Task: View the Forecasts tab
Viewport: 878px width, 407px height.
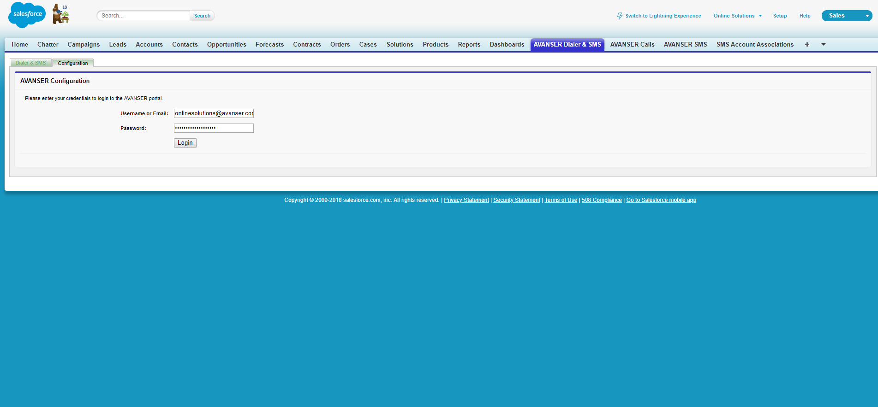Action: tap(269, 45)
